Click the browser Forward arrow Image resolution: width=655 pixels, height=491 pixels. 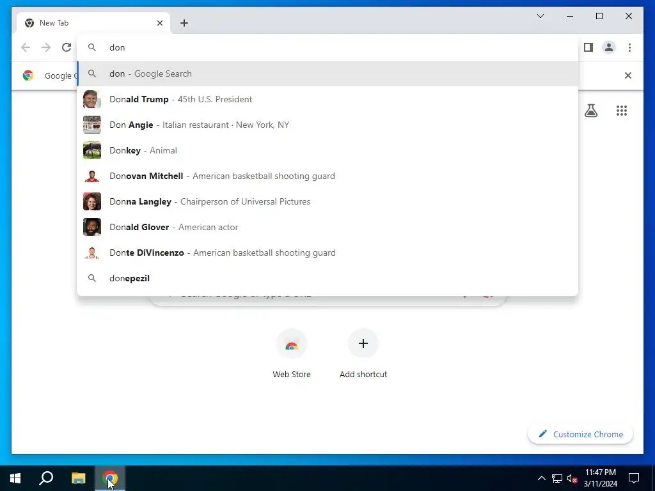click(x=46, y=47)
